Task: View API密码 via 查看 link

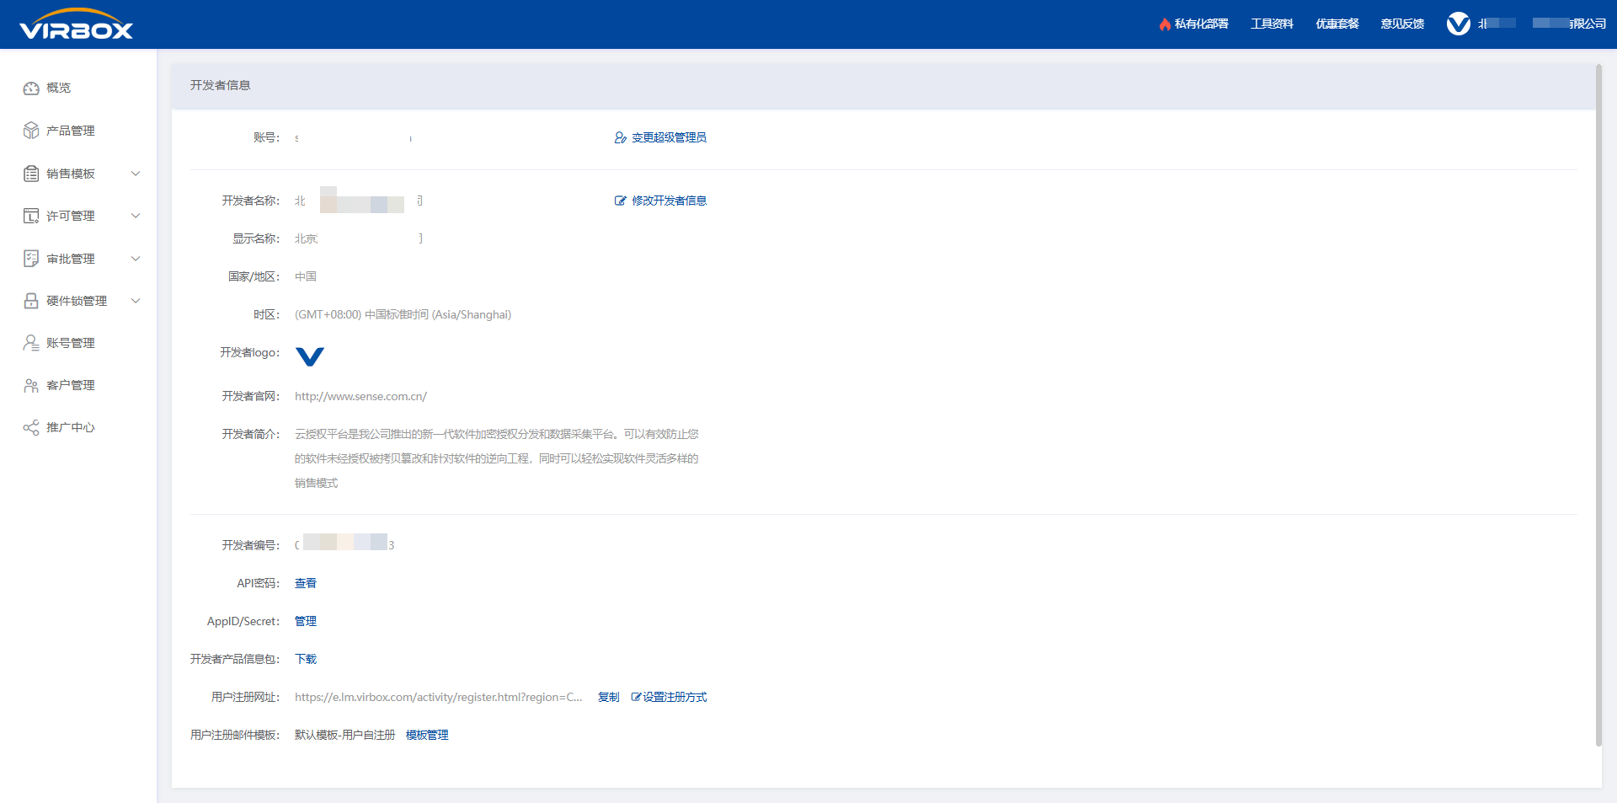Action: [306, 583]
